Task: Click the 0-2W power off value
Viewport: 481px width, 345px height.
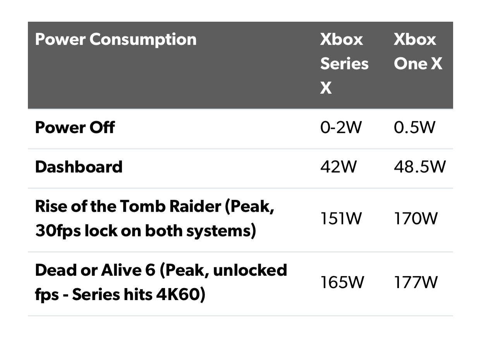Action: point(340,127)
